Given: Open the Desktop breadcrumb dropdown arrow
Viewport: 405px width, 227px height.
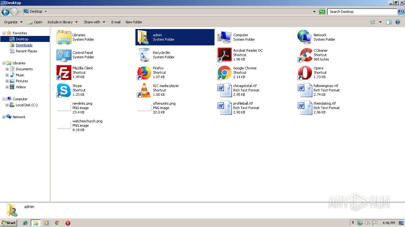Looking at the screenshot, I should click(x=46, y=11).
